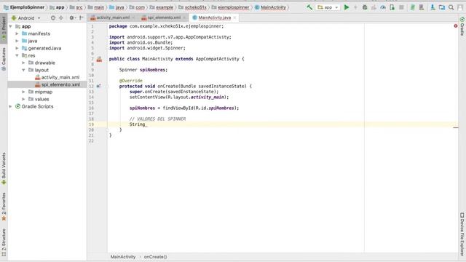Viewport: 466px width, 262px height.
Task: Click MainActivity breadcrumb at editor bottom
Action: (x=123, y=257)
